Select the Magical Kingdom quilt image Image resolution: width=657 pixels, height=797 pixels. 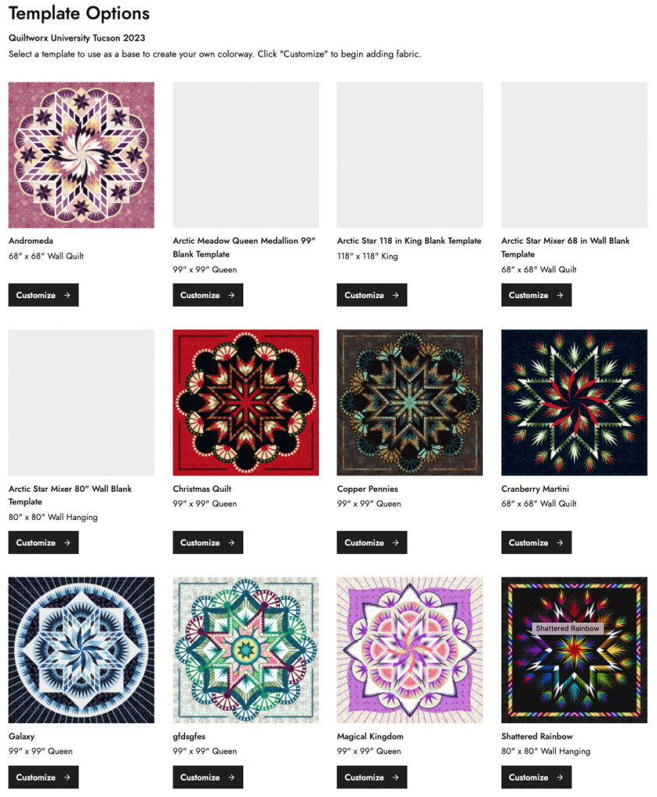[x=410, y=650]
